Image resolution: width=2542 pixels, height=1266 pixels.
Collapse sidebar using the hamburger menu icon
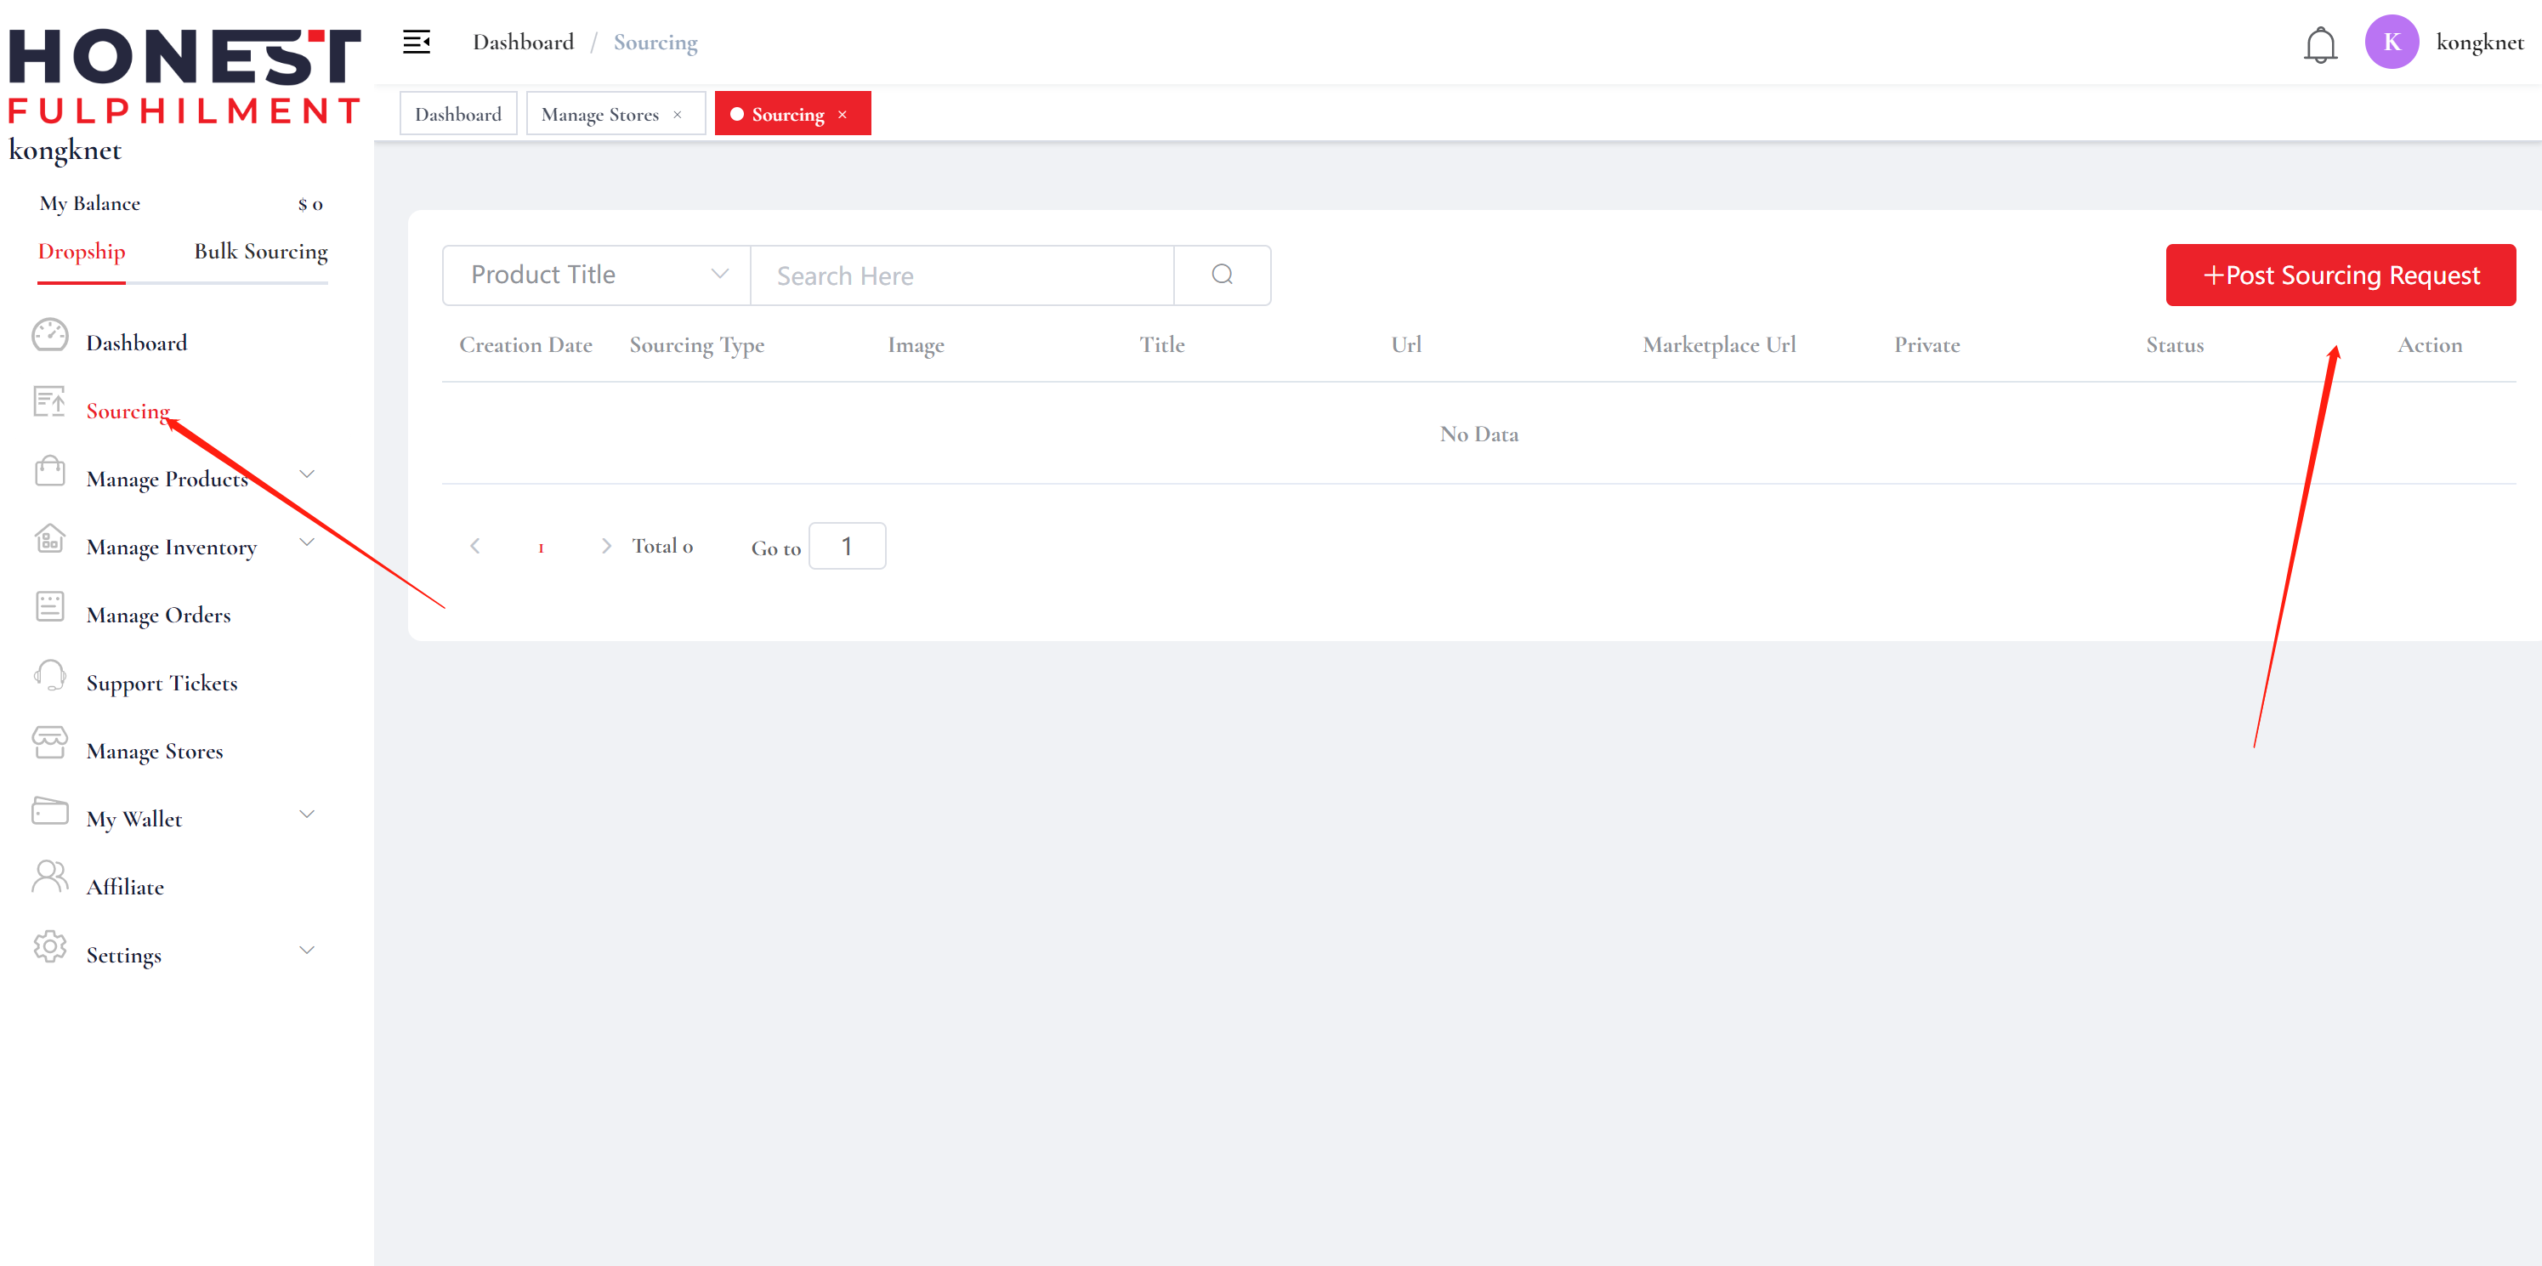[x=417, y=43]
